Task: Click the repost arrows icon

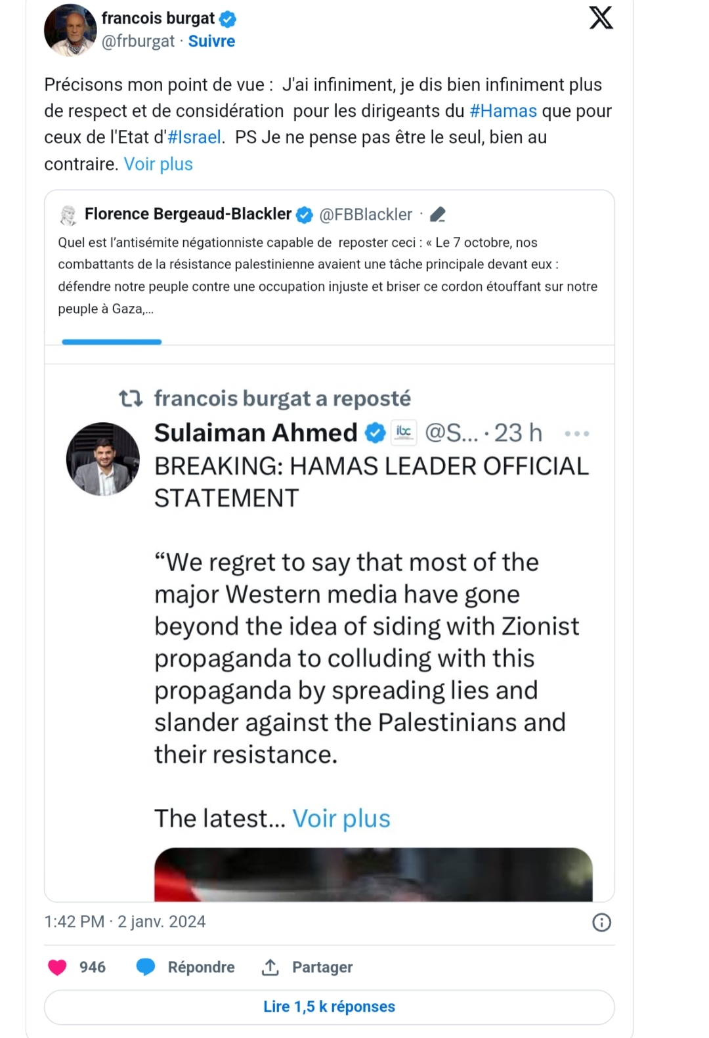Action: point(131,399)
